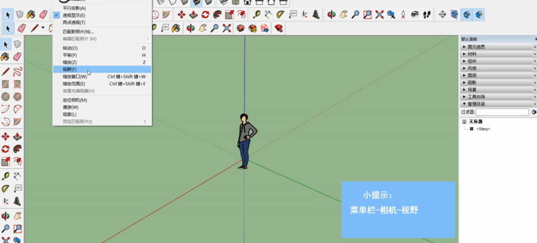Open Extension Warehouse from toolbar
The image size is (537, 243).
pos(253,28)
